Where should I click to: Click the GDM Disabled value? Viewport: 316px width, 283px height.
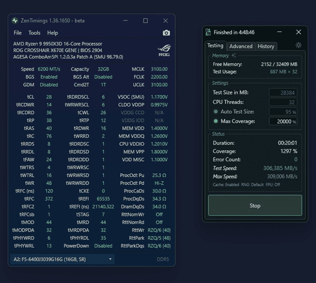(x=49, y=85)
